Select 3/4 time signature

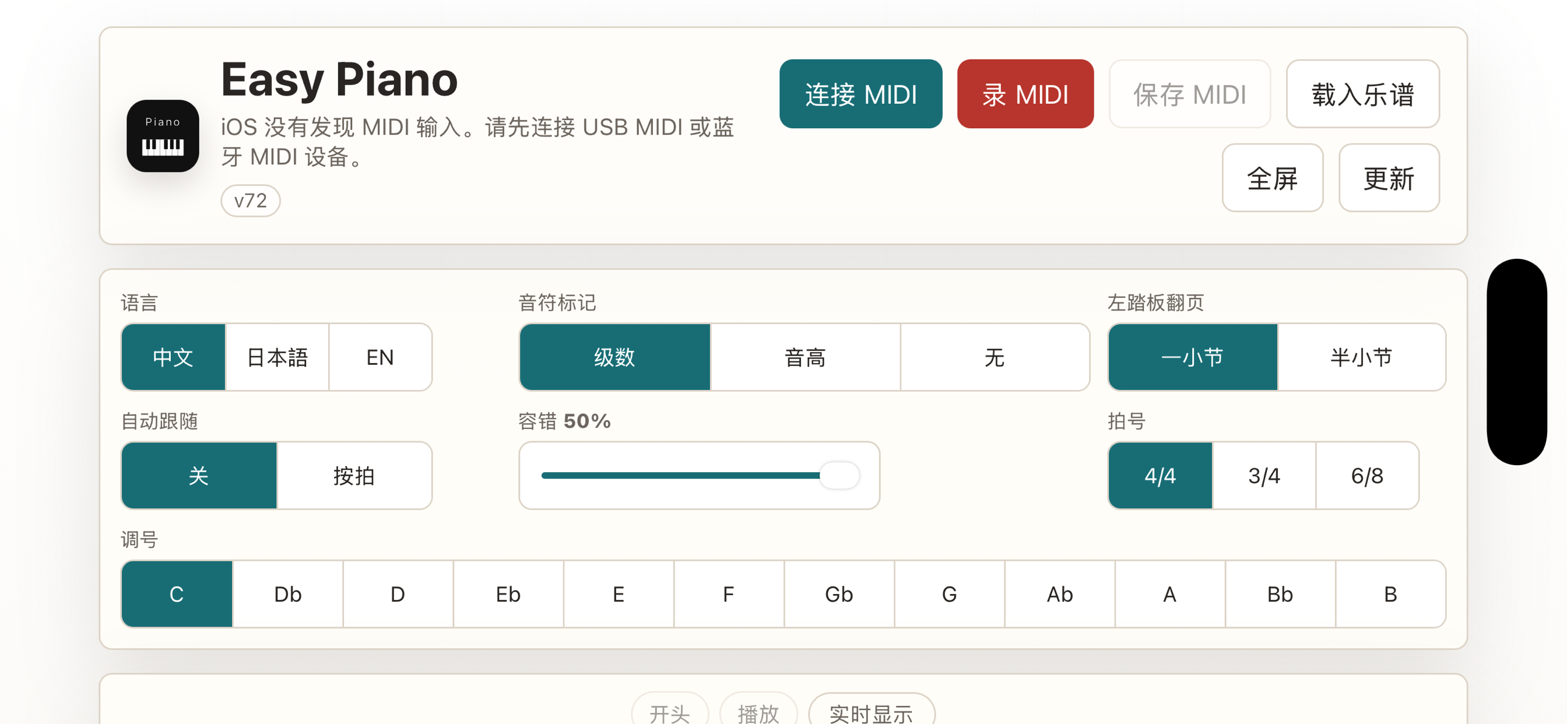[1263, 475]
